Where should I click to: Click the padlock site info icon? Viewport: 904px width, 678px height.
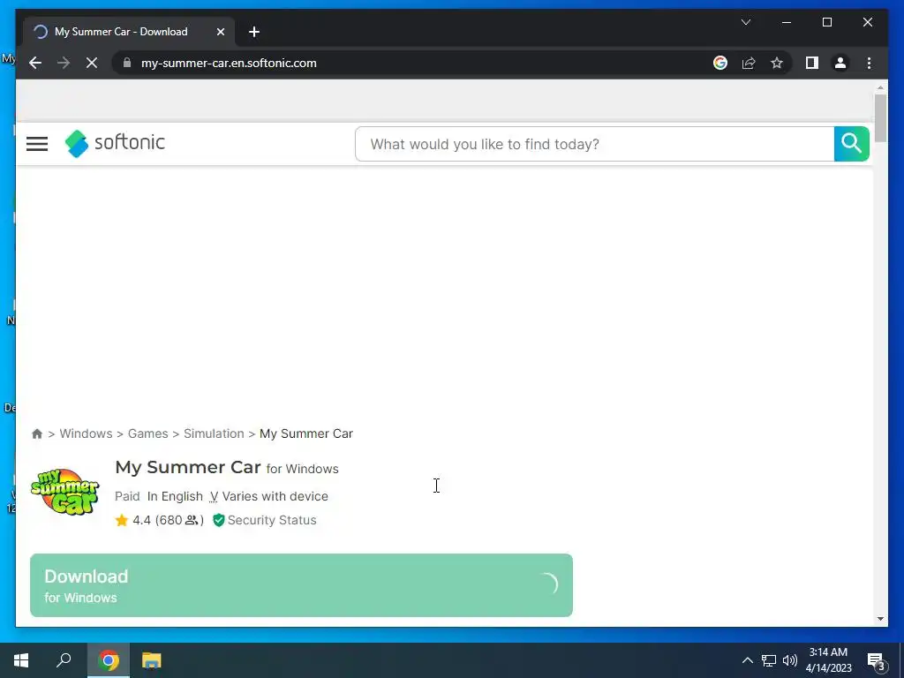pos(127,63)
